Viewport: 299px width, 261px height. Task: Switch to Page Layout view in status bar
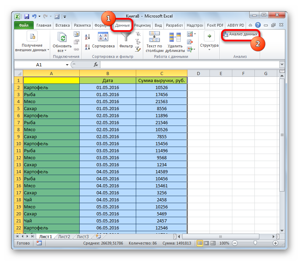206,243
